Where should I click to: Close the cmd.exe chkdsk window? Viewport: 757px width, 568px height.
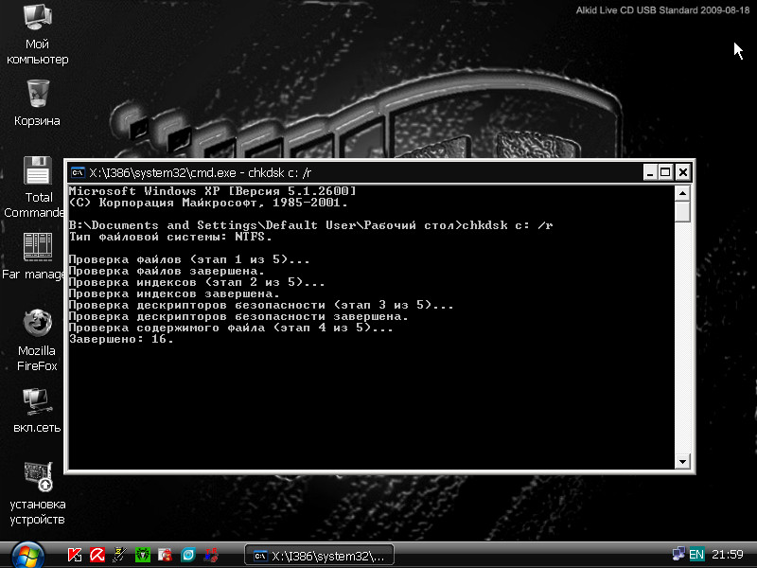(682, 172)
